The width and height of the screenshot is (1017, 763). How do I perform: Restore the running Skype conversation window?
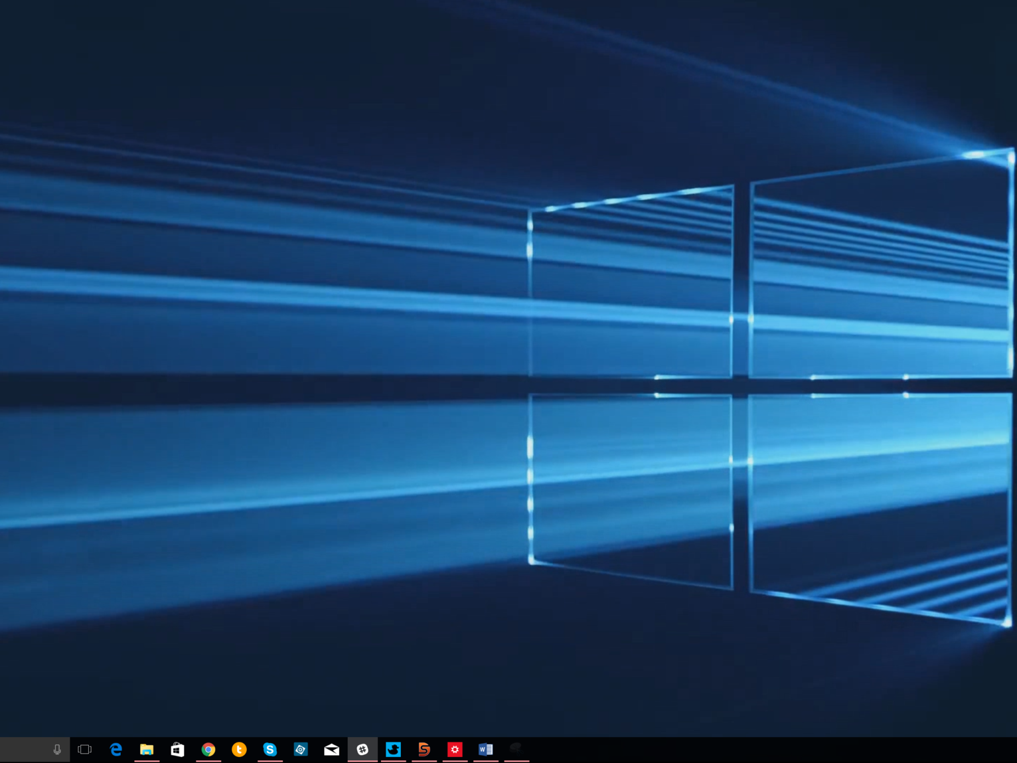coord(270,749)
